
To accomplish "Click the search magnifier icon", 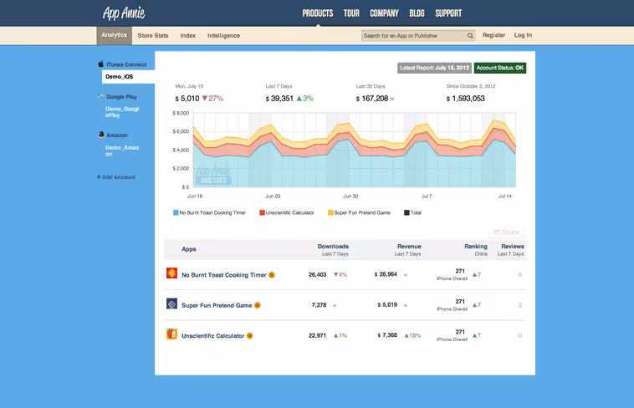I will point(470,36).
